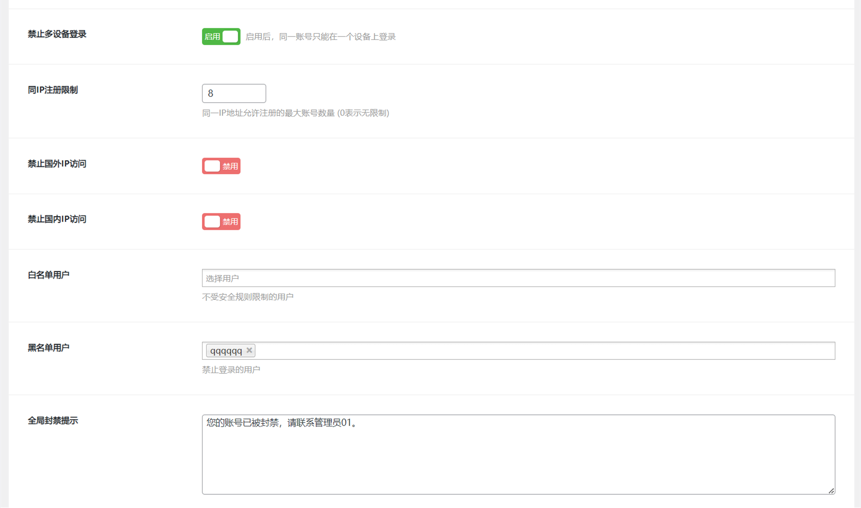
Task: Click the 禁止登录的用户 description text
Action: [x=231, y=370]
